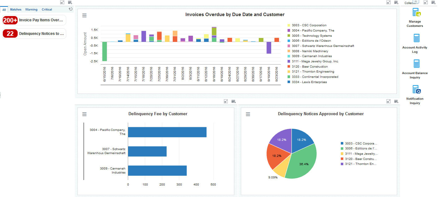Open Delinquency Notices Approved hamburger menu
The image size is (438, 197).
tap(248, 114)
